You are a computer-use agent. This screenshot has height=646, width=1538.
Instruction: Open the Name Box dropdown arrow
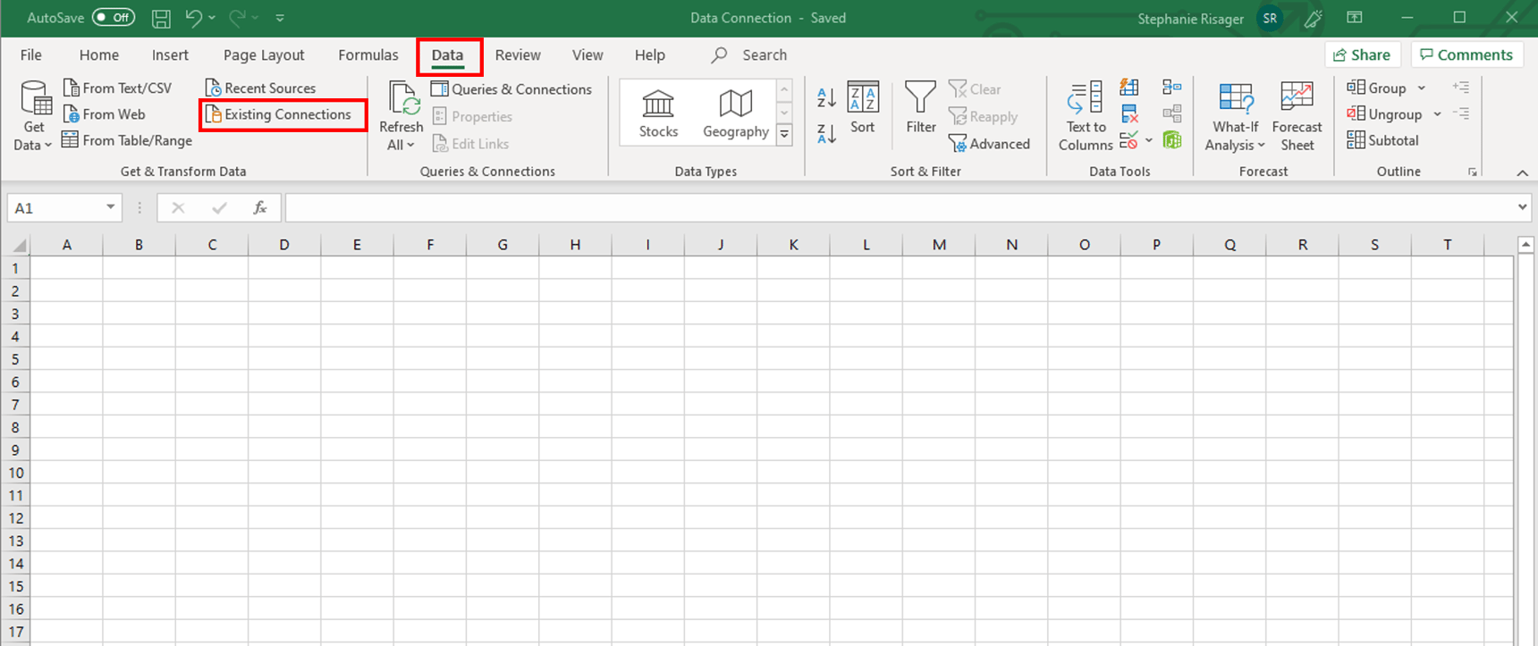110,207
